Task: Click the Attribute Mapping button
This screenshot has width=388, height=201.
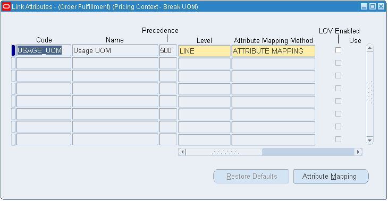Action: (x=331, y=176)
